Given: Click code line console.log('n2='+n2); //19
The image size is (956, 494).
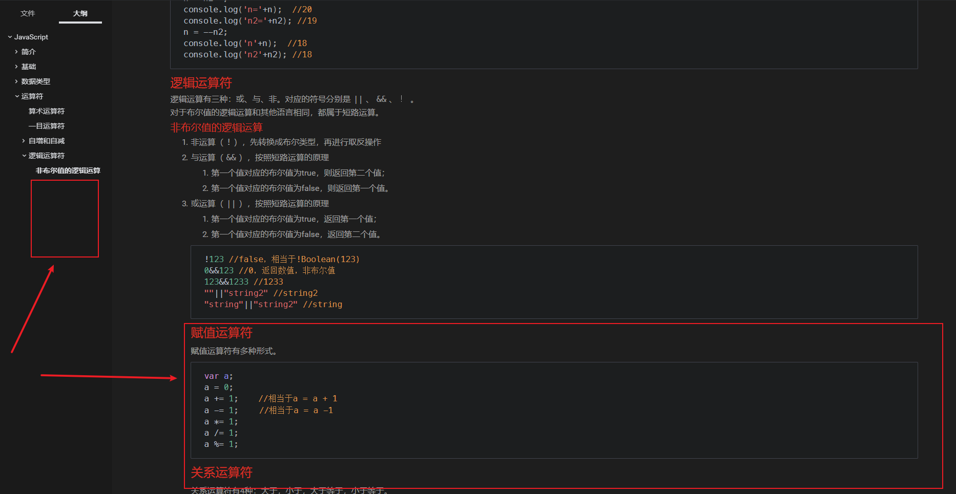Looking at the screenshot, I should click(250, 21).
